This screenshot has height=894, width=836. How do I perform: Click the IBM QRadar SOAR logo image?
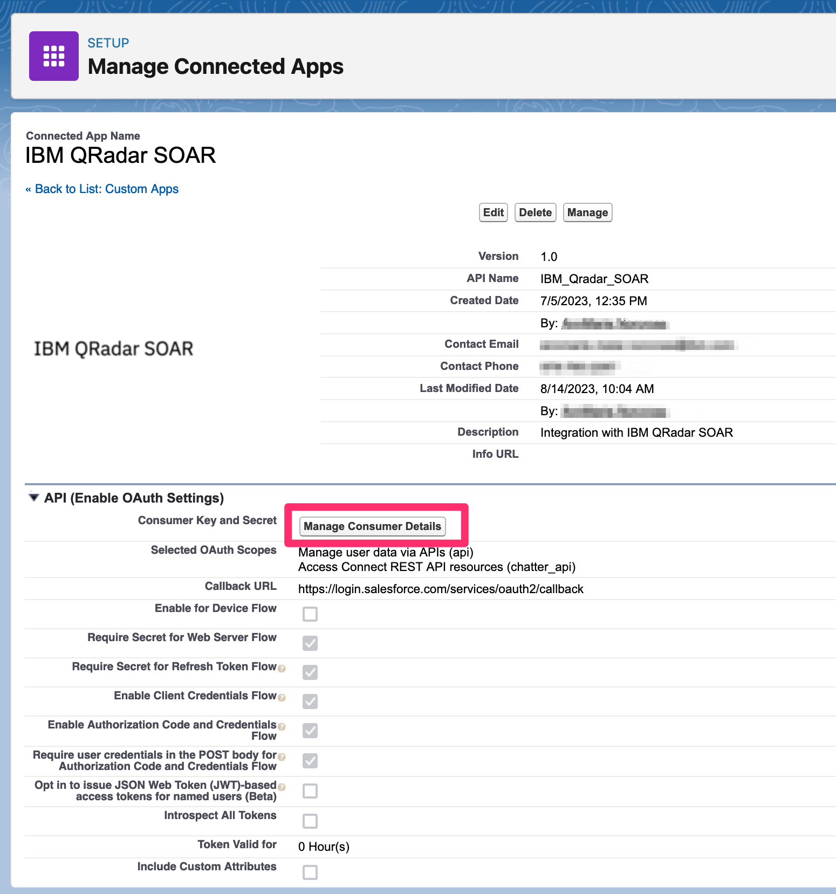coord(114,349)
